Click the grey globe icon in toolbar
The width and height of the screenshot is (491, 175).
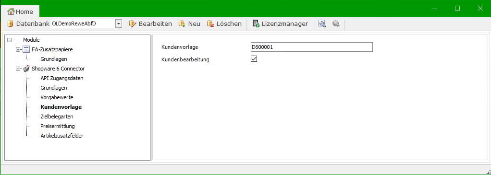coord(336,24)
